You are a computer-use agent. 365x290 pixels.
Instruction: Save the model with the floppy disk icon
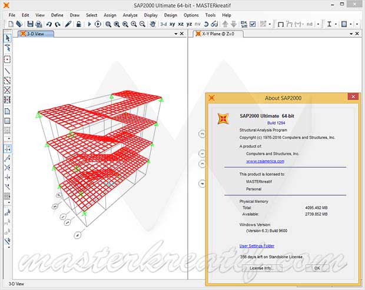pyautogui.click(x=30, y=24)
